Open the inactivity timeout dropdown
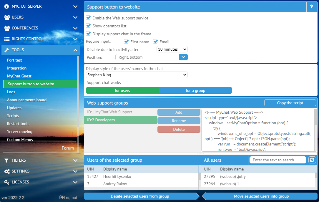 coord(172,49)
